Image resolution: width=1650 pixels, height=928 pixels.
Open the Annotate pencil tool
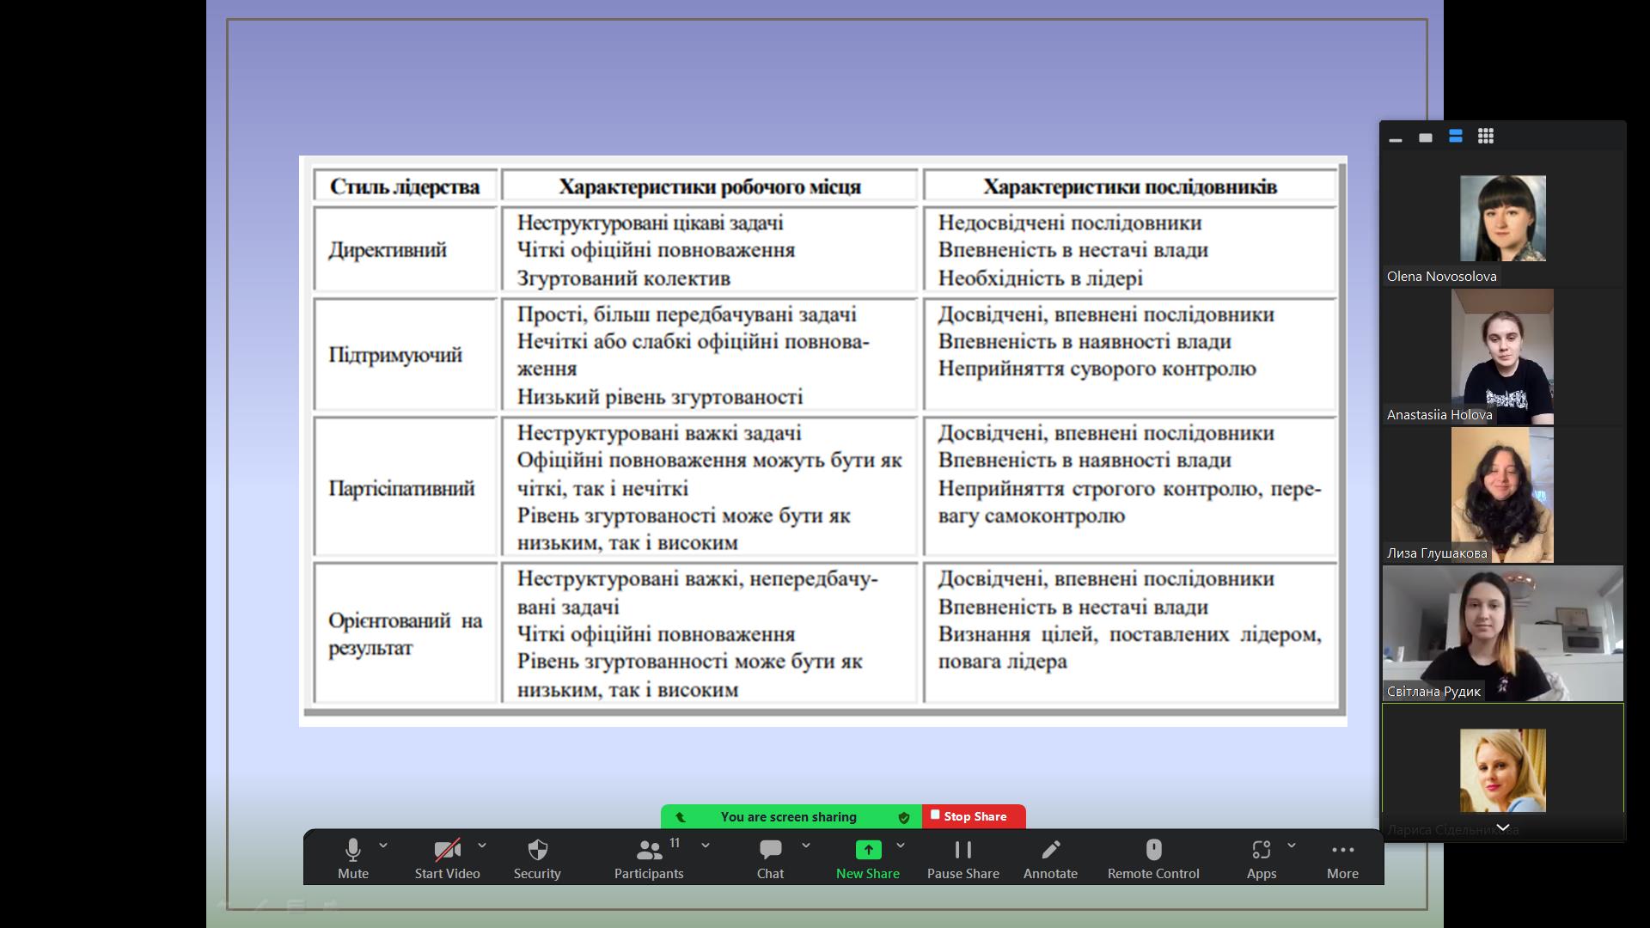(1050, 858)
